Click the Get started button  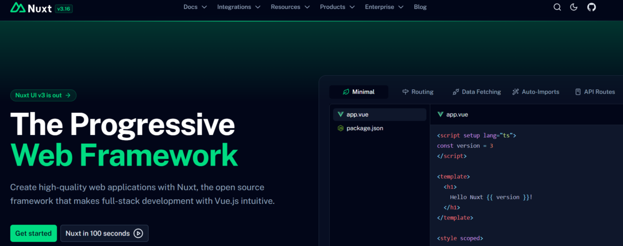tap(34, 234)
